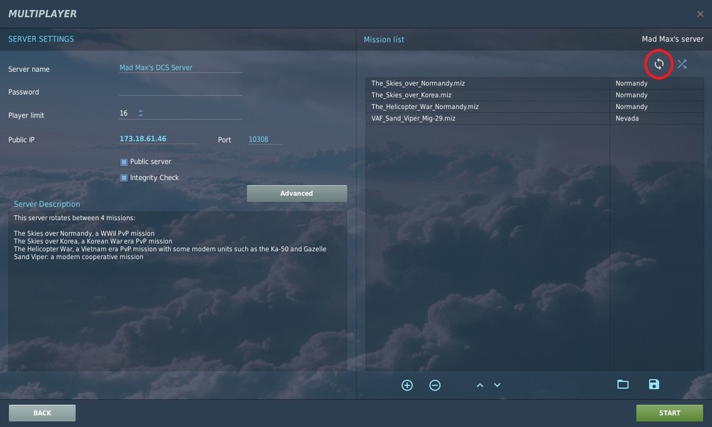
Task: Click the shuffle missions icon
Action: [x=682, y=64]
